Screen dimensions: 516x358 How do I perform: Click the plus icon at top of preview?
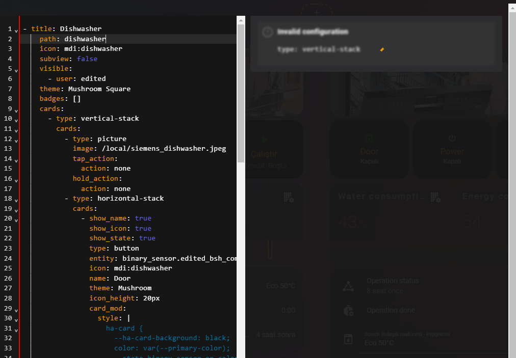317,13
